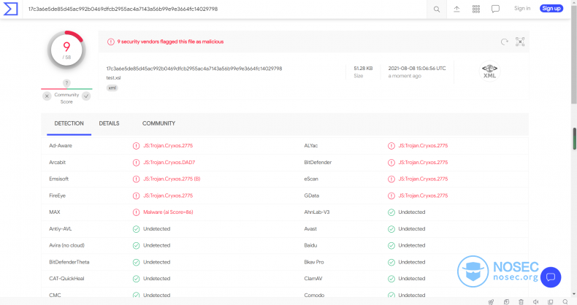Click the reanalyze file icon
Viewport: 577px width, 305px height.
click(505, 42)
